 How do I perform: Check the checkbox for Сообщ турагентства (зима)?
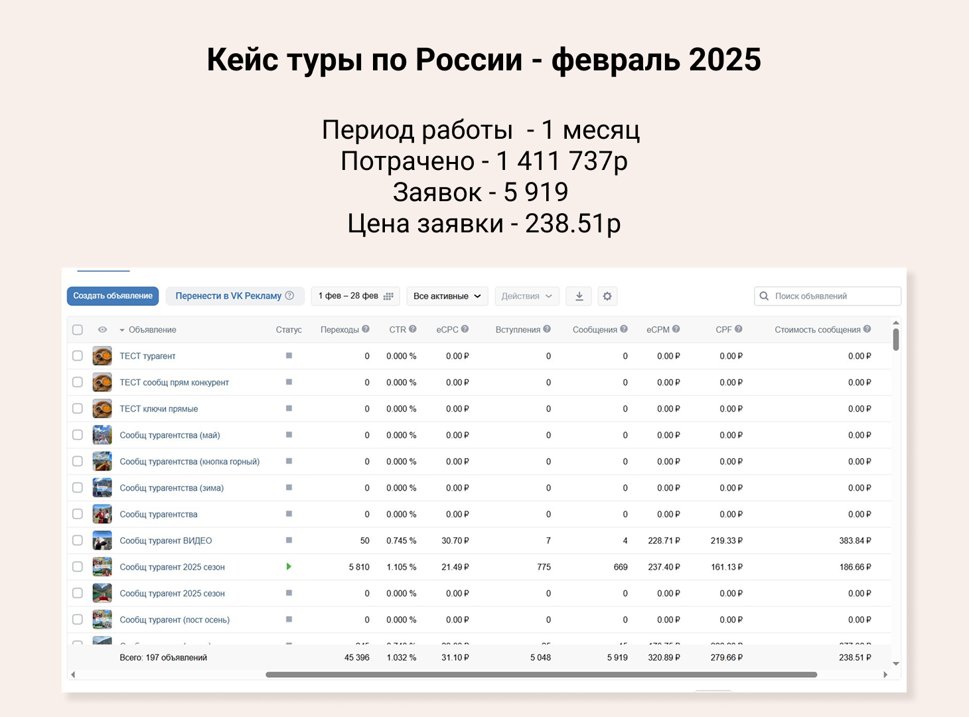pyautogui.click(x=78, y=487)
